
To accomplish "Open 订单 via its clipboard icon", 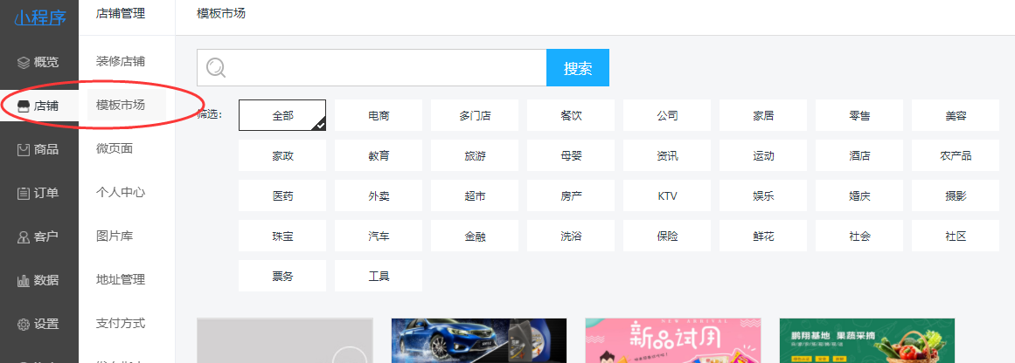I will pyautogui.click(x=24, y=193).
